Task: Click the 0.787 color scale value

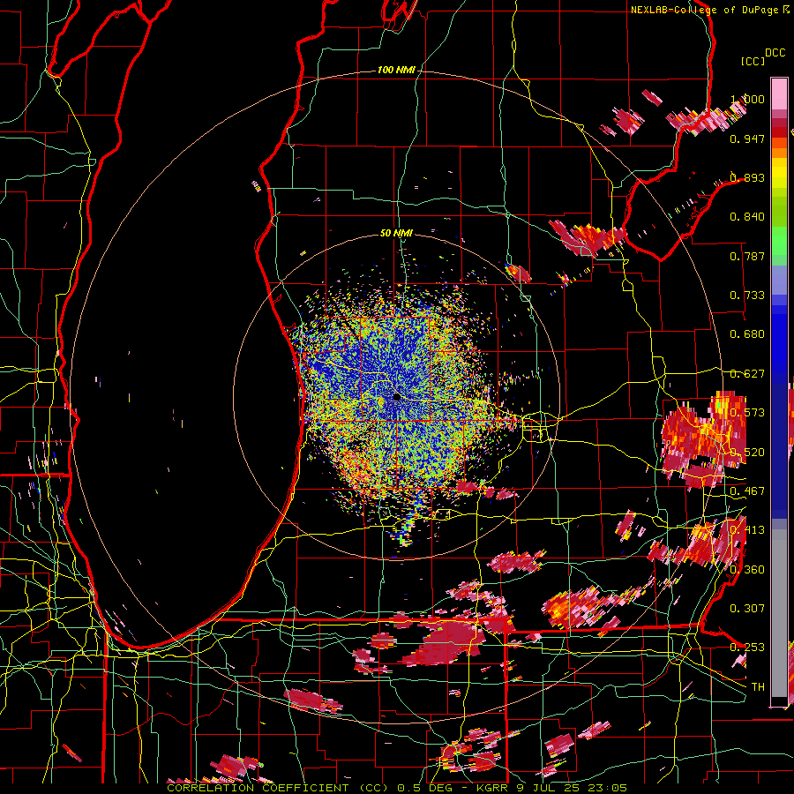Action: click(x=747, y=256)
